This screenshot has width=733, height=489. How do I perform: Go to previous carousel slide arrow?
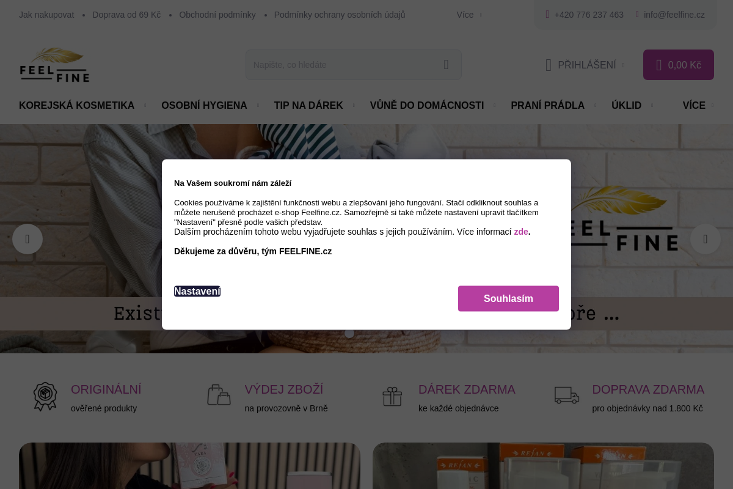click(x=27, y=239)
